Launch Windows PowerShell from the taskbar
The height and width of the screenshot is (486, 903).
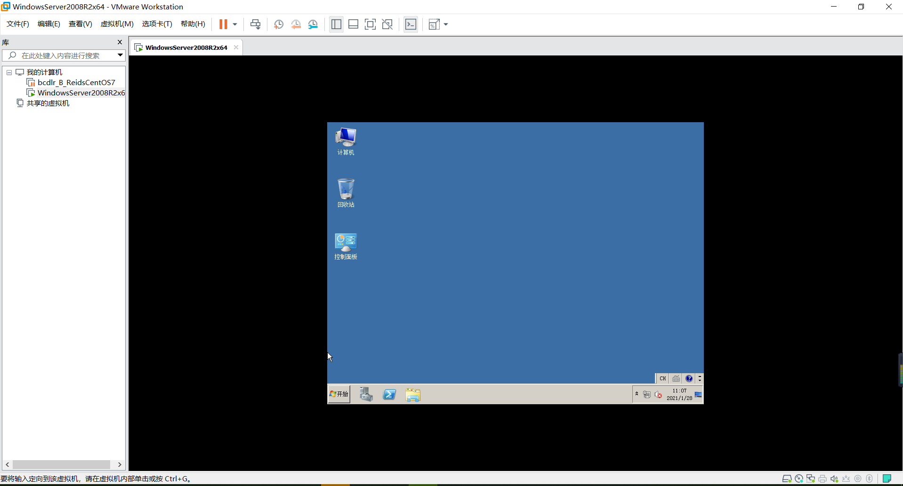[x=390, y=394]
